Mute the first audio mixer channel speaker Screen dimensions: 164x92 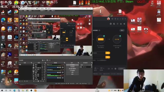(60, 67)
